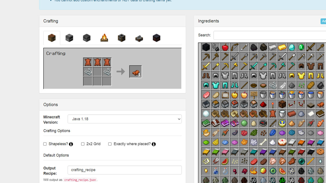Pick the flint and steel ingredient
326x183 pixels.
click(216, 47)
